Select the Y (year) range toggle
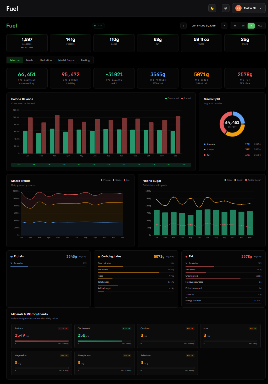The height and width of the screenshot is (384, 268). (251, 26)
